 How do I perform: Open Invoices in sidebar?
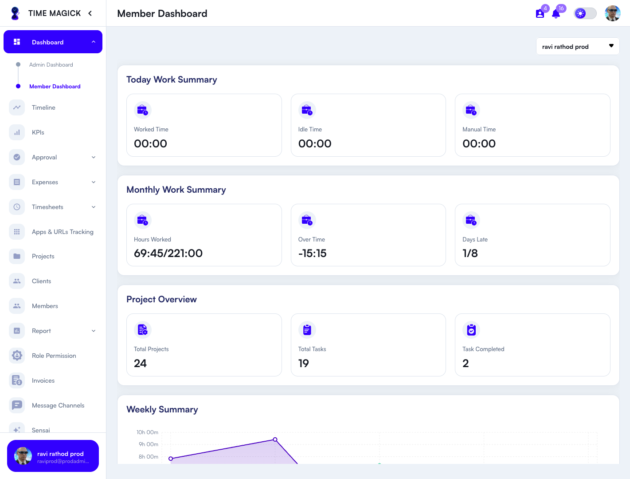click(43, 380)
